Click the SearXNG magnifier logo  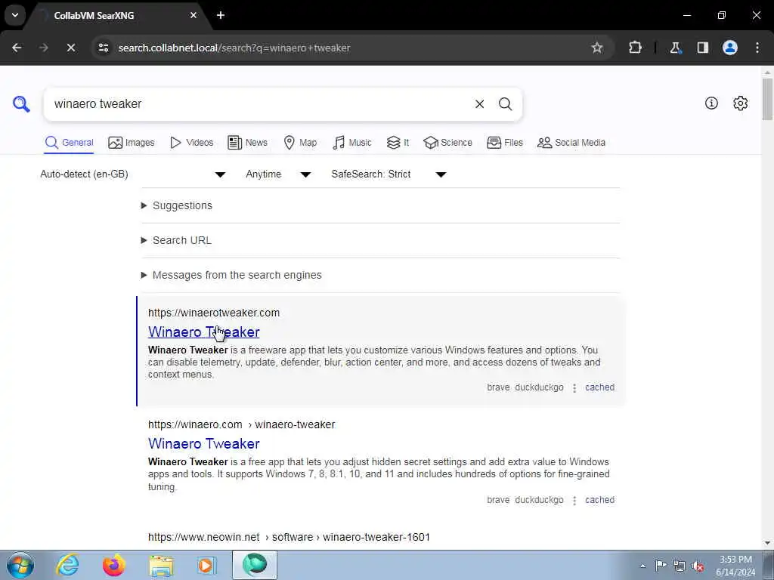(21, 104)
